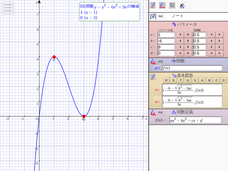Decrease parameter c with left arrow
The width and height of the screenshot is (228, 171).
coord(180,47)
